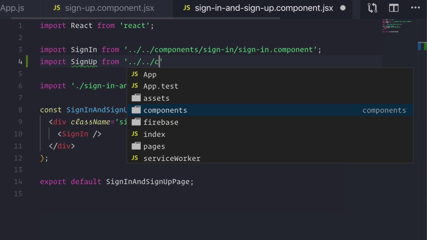Screen dimensions: 427x240
Task: Click line number 12 in the gutter
Action: 18,158
